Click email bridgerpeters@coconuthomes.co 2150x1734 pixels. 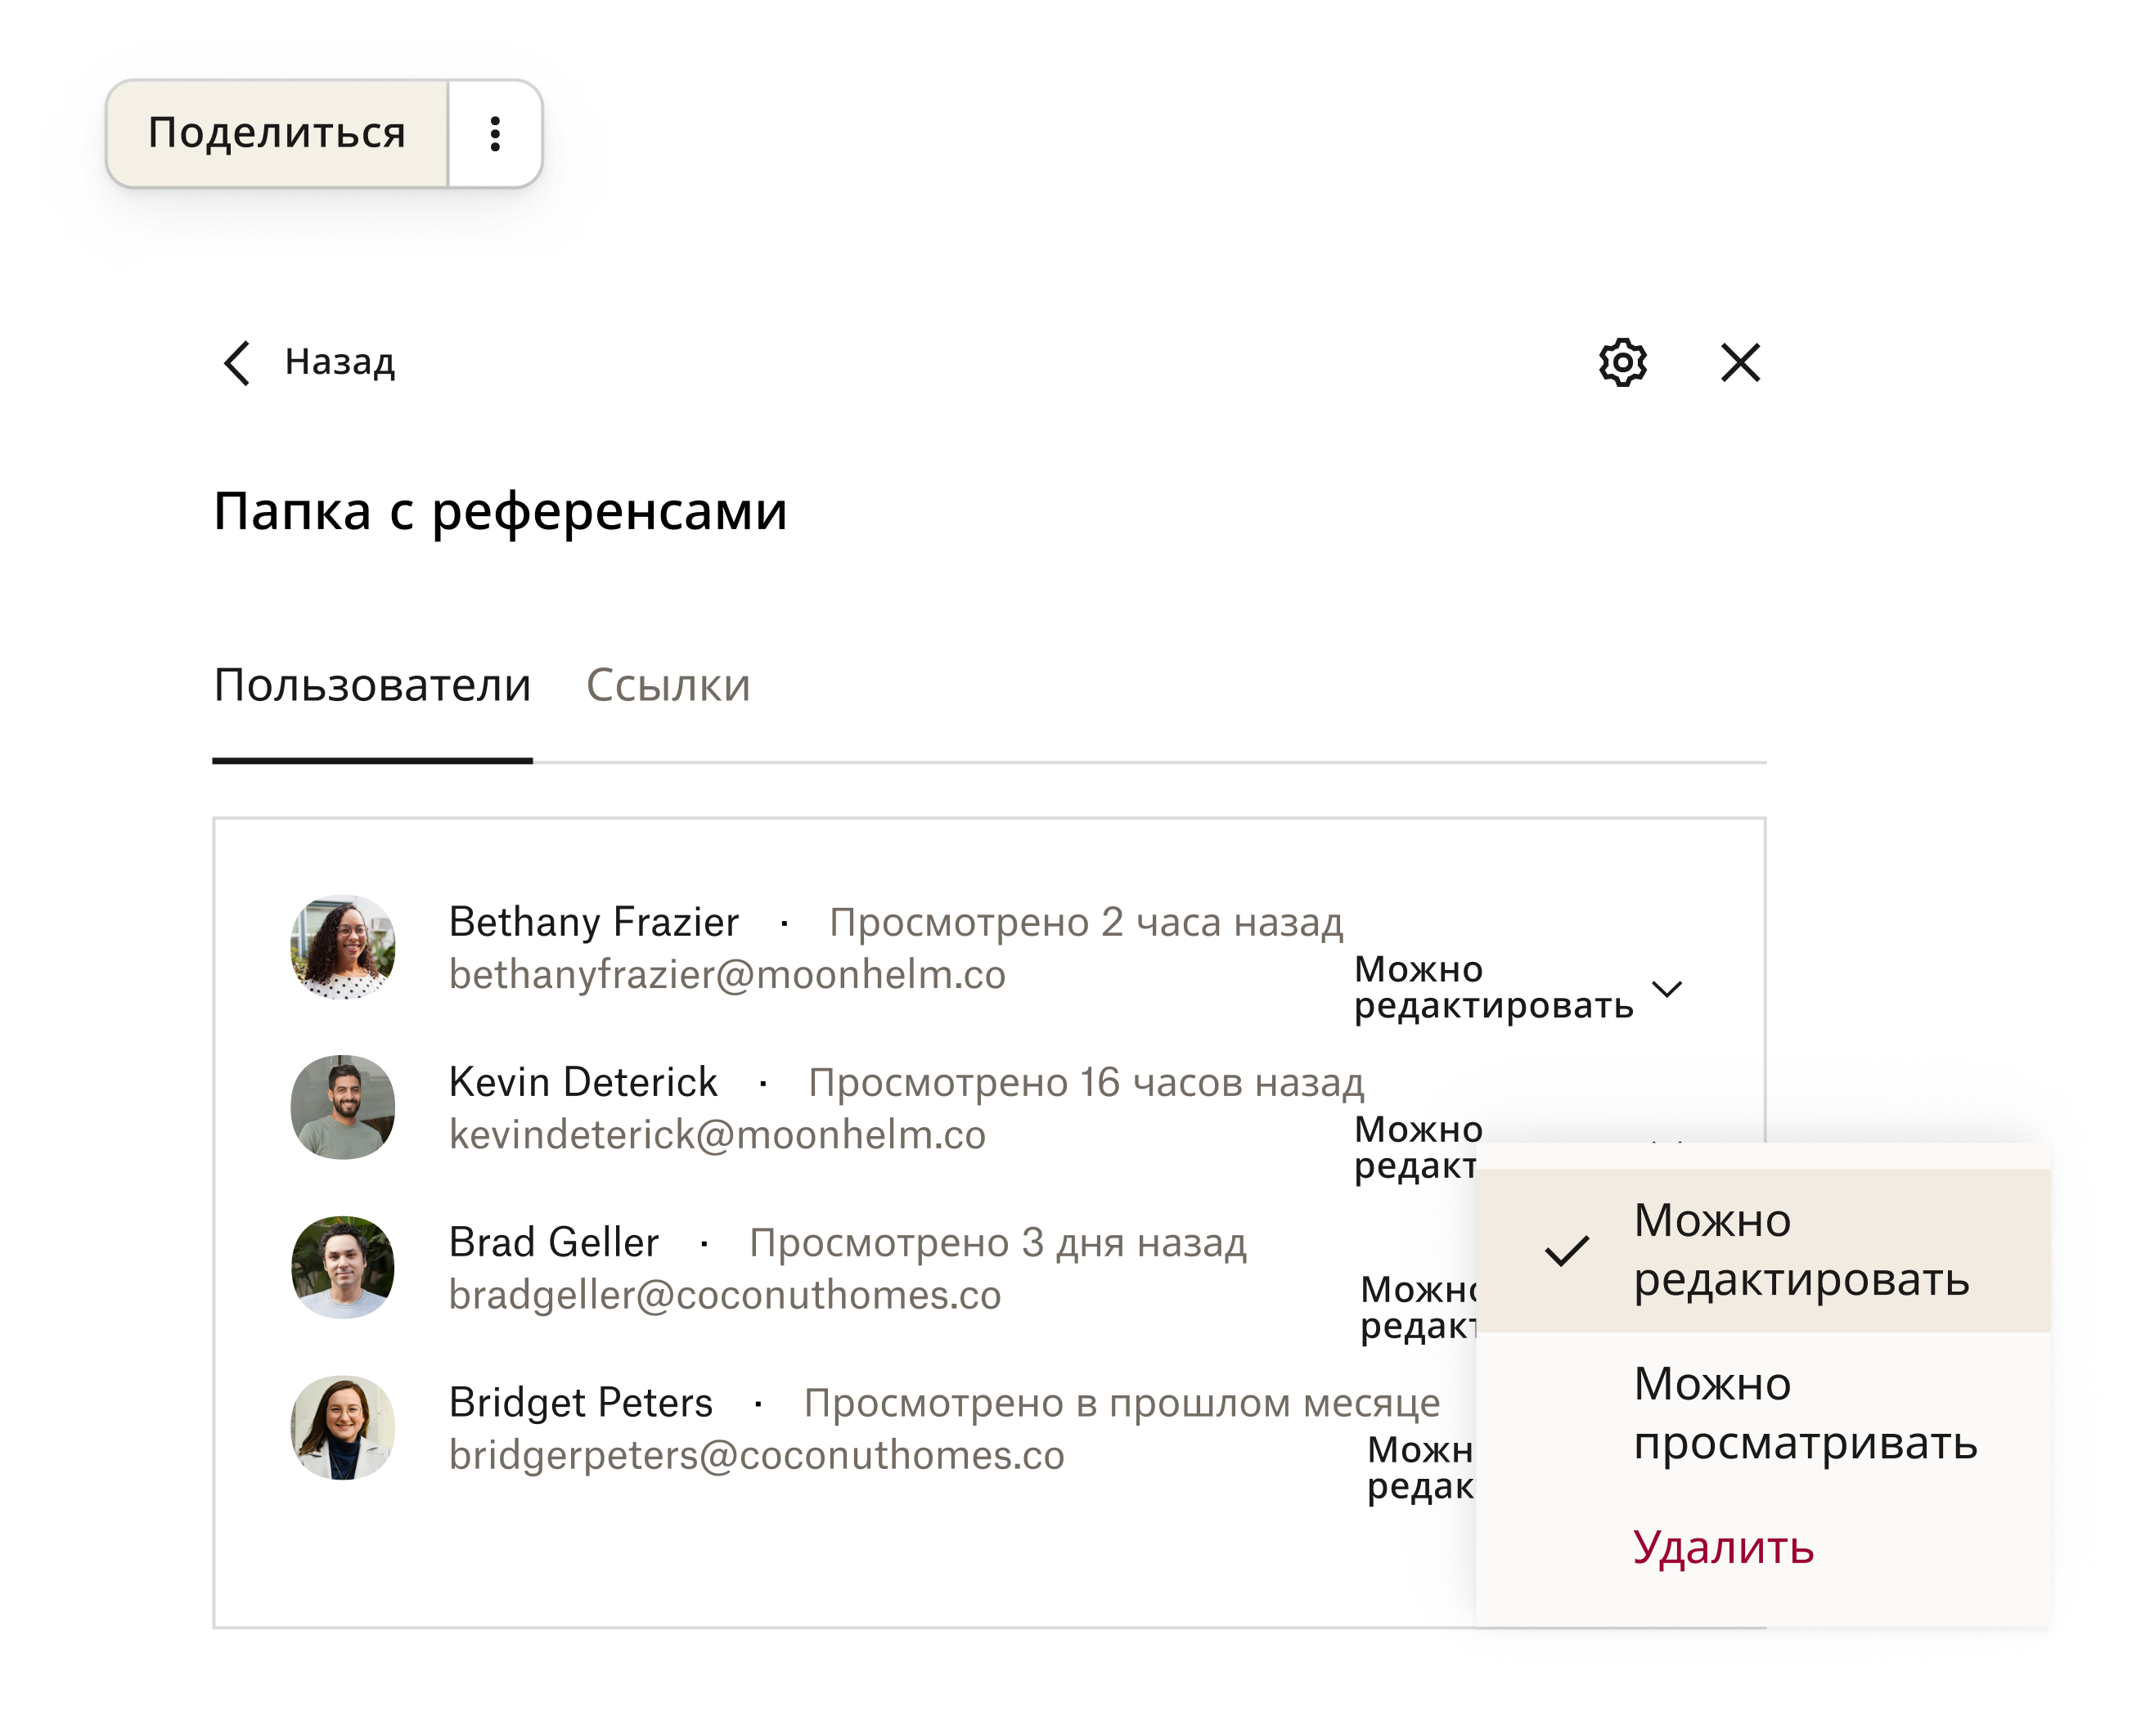[756, 1455]
